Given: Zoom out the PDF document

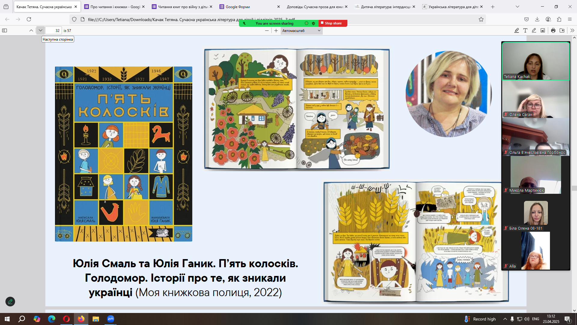Looking at the screenshot, I should tap(267, 30).
